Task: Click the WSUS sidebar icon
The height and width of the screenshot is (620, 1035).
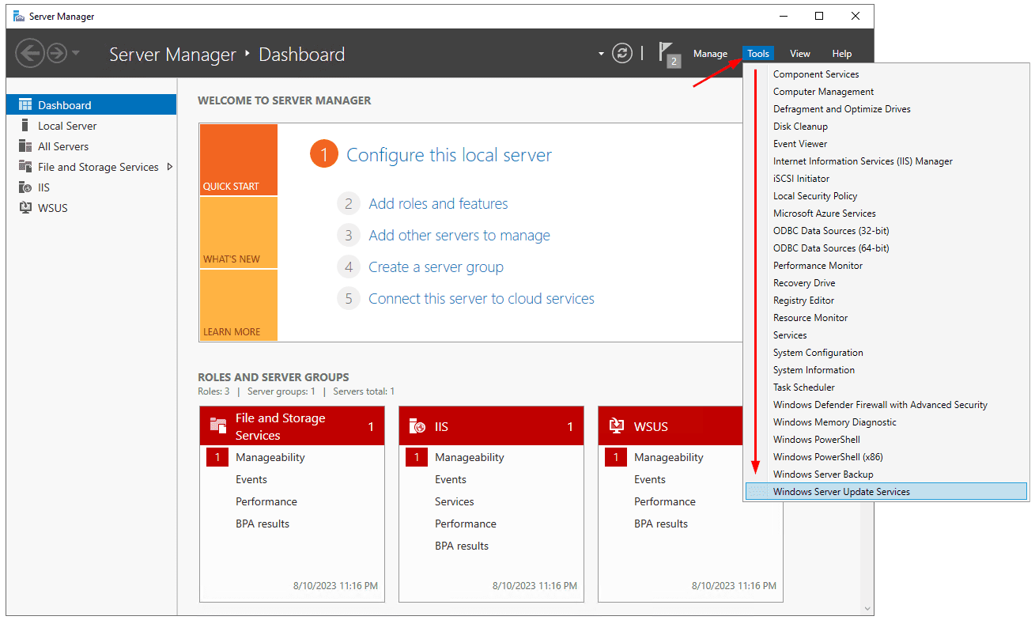Action: click(x=25, y=207)
